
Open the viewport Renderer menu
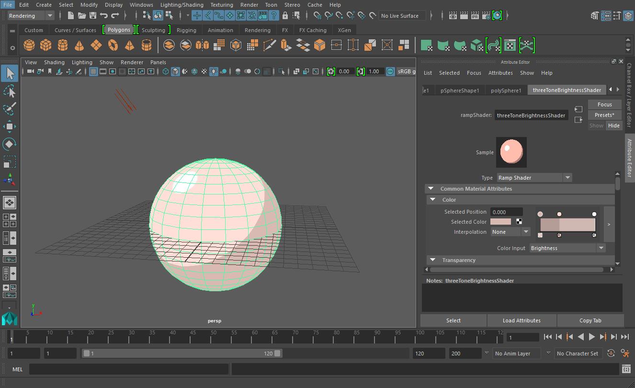(132, 62)
